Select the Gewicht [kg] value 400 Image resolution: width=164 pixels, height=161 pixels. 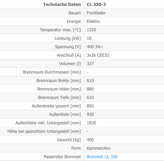click(90, 140)
